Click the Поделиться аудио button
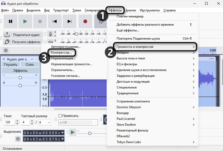223x151 pixels. [x=23, y=35]
